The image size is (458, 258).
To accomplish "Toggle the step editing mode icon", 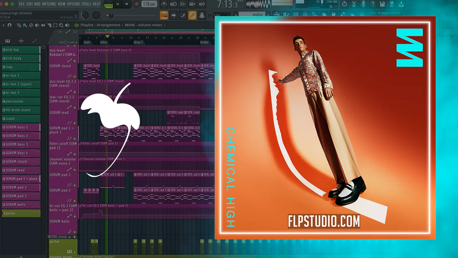I will coord(183,15).
